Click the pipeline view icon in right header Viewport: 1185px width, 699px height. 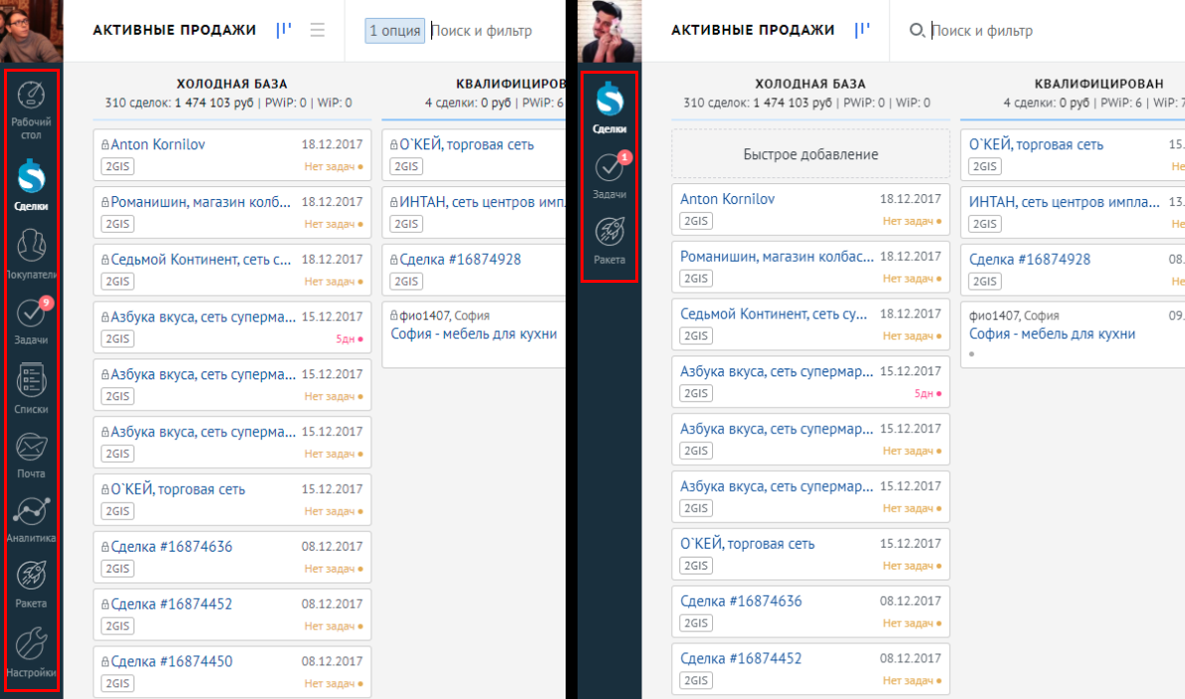(862, 30)
